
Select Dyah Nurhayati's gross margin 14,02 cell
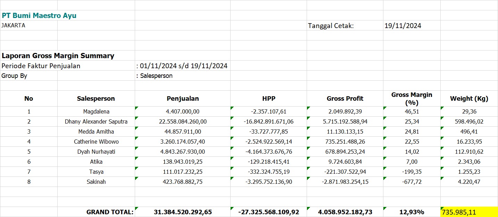coord(412,152)
